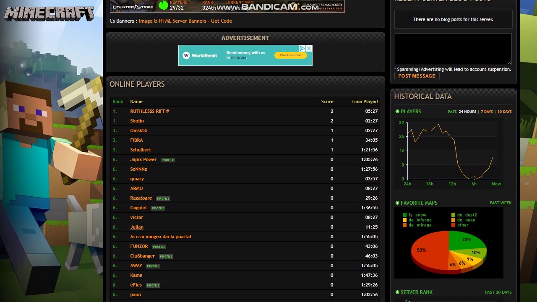Click the PAST 30 DAYS label on Server Rank
The image size is (537, 302).
498,292
